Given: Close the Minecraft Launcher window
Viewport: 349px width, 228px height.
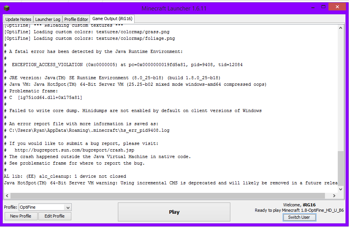Looking at the screenshot, I should [337, 7].
